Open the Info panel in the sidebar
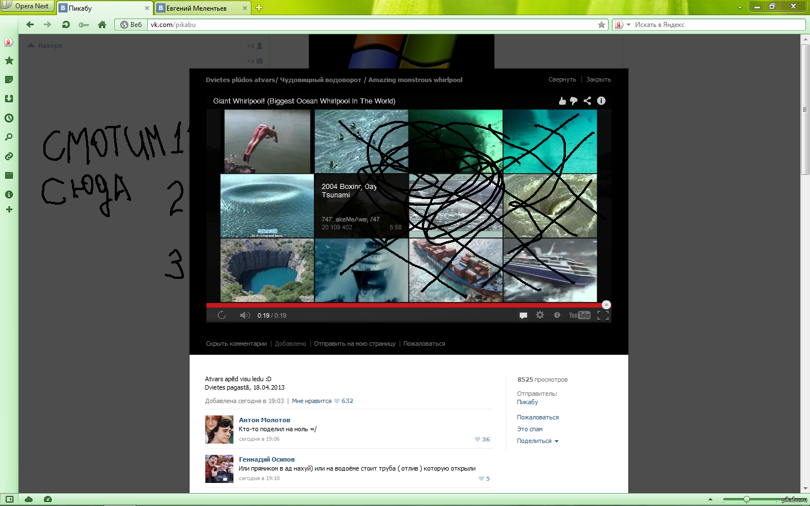810x506 pixels. point(9,195)
